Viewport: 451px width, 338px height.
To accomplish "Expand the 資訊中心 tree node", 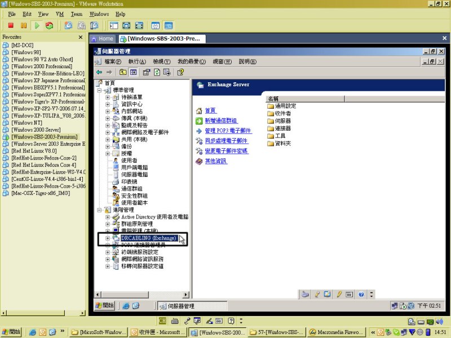I will (x=108, y=104).
